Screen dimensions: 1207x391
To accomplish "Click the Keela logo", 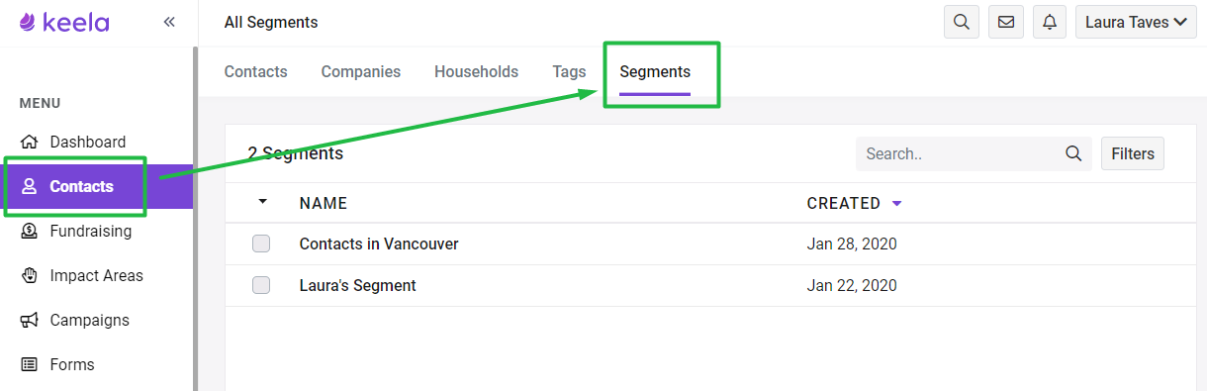I will point(64,22).
